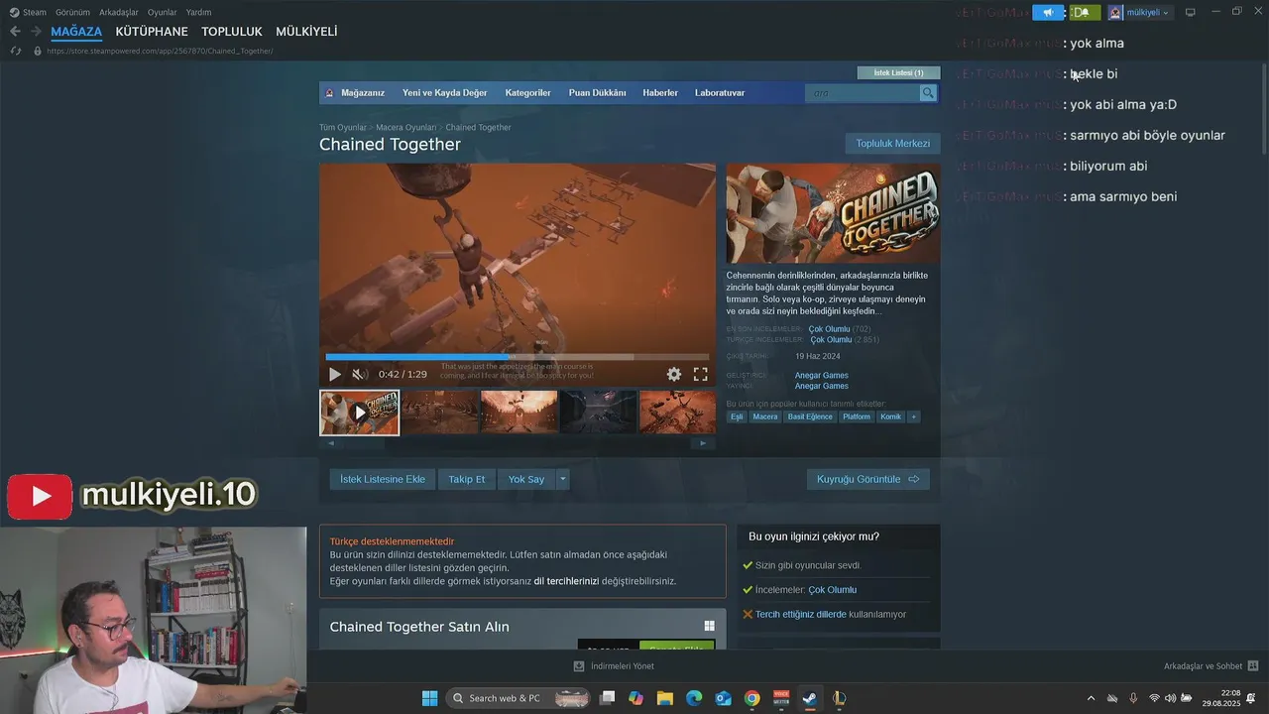Open Steam announcements megaphone icon
The width and height of the screenshot is (1269, 714).
[1048, 12]
